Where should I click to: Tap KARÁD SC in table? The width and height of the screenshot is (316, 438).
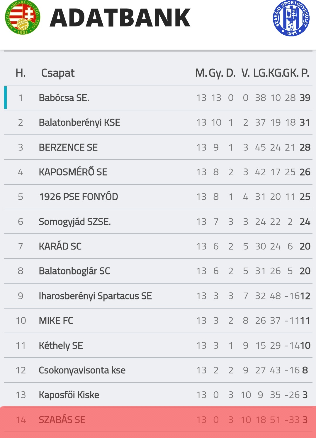click(x=60, y=246)
